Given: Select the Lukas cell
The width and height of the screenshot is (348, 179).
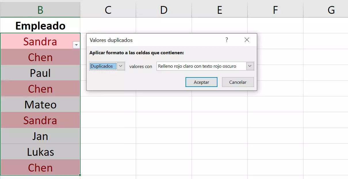Looking at the screenshot, I should tap(40, 152).
